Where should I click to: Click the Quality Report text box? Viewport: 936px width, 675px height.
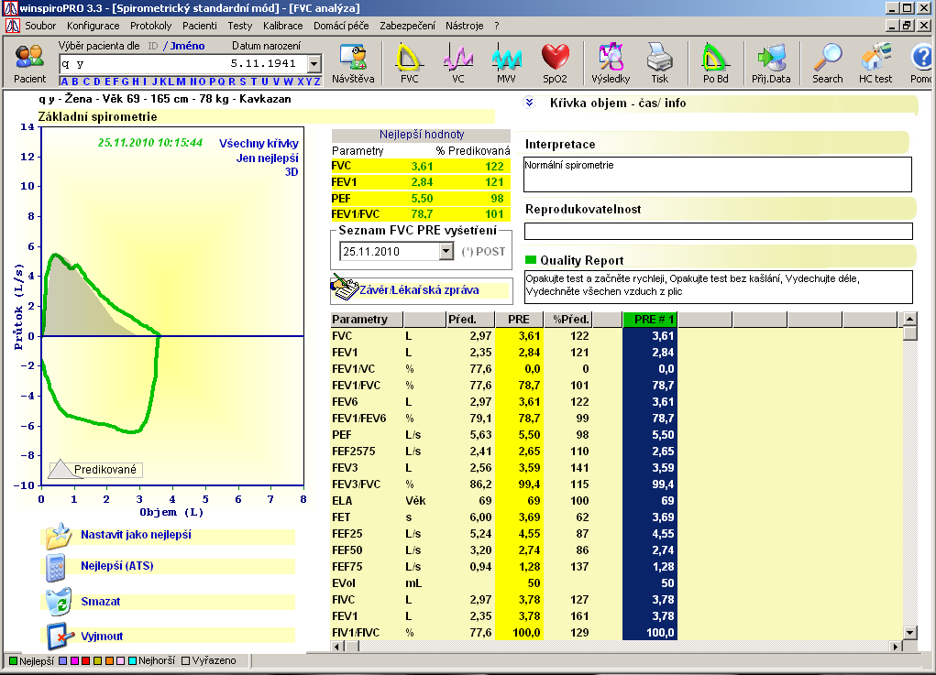click(718, 287)
